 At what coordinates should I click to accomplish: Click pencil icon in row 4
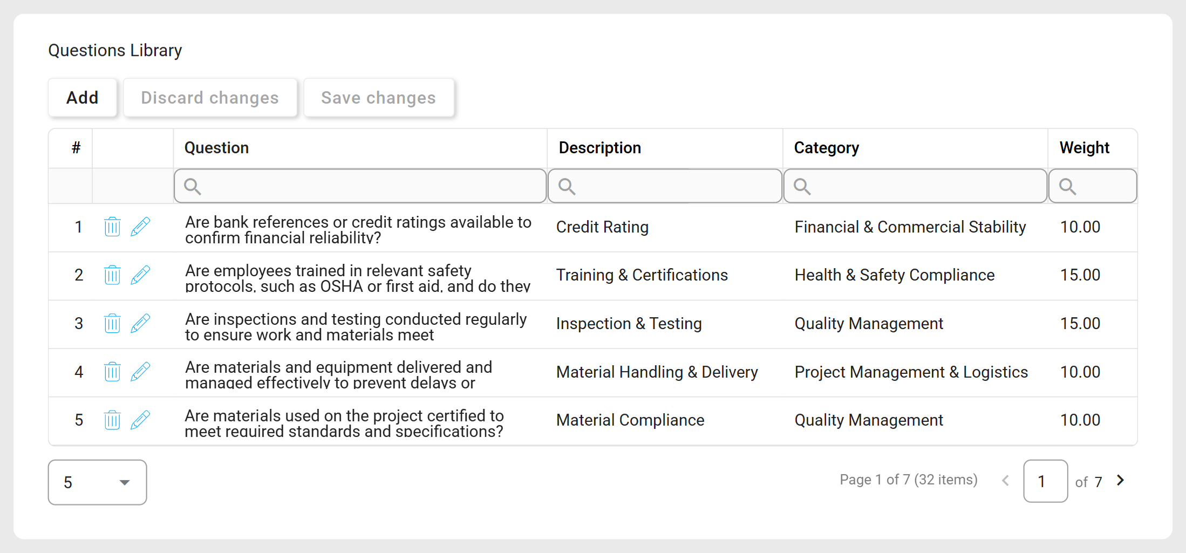point(140,372)
